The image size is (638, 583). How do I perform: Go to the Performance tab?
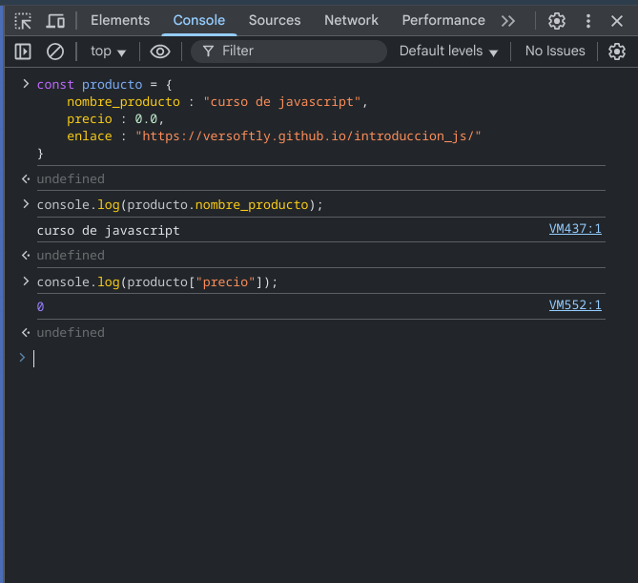point(443,20)
